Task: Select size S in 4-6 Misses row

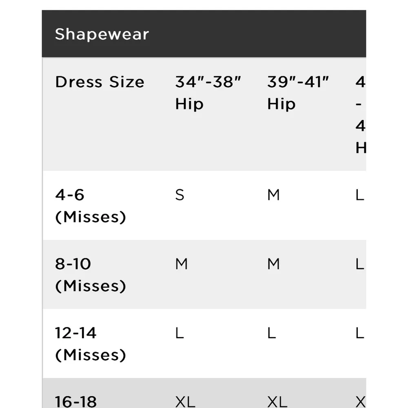Action: [180, 195]
